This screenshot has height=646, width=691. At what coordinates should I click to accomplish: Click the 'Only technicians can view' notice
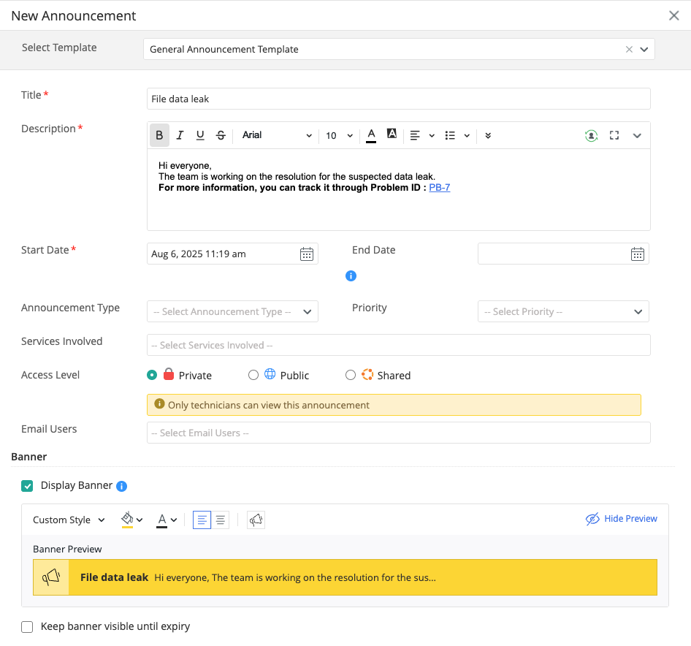[x=394, y=405]
